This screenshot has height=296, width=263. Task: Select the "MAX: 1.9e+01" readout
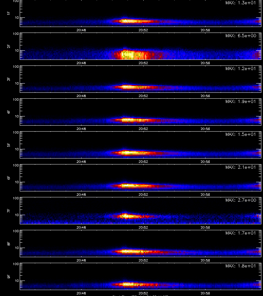click(241, 101)
